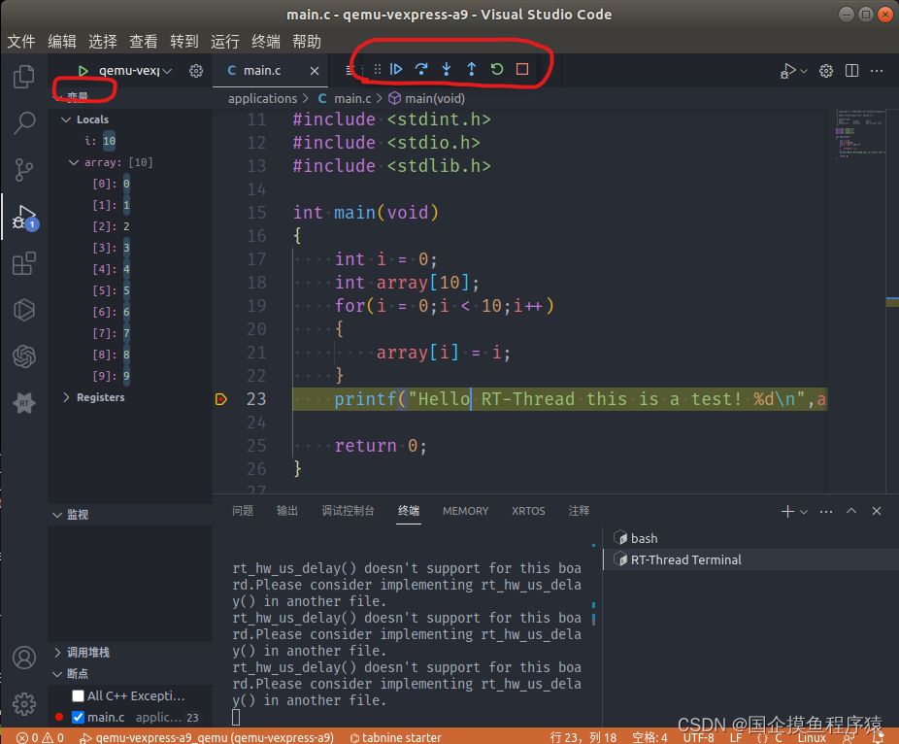The image size is (899, 744).
Task: Switch to the MEMORY panel tab
Action: click(x=465, y=510)
